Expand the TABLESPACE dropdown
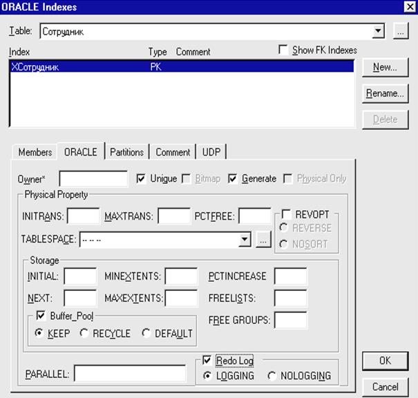This screenshot has height=398, width=418. tap(245, 239)
